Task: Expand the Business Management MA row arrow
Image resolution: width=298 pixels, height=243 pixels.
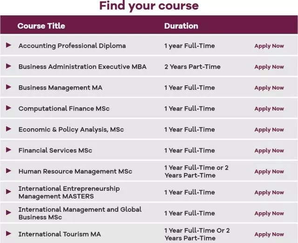Action: [x=8, y=87]
